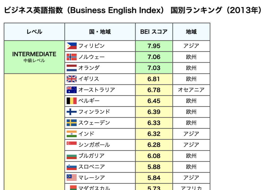The width and height of the screenshot is (271, 190).
Task: Click the India flag icon
Action: tap(71, 134)
